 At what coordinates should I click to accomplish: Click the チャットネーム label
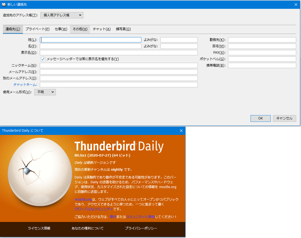(x=25, y=85)
